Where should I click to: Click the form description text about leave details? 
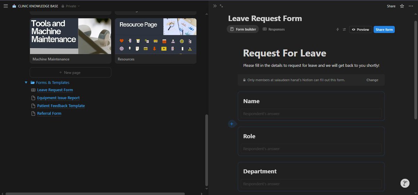(x=311, y=65)
